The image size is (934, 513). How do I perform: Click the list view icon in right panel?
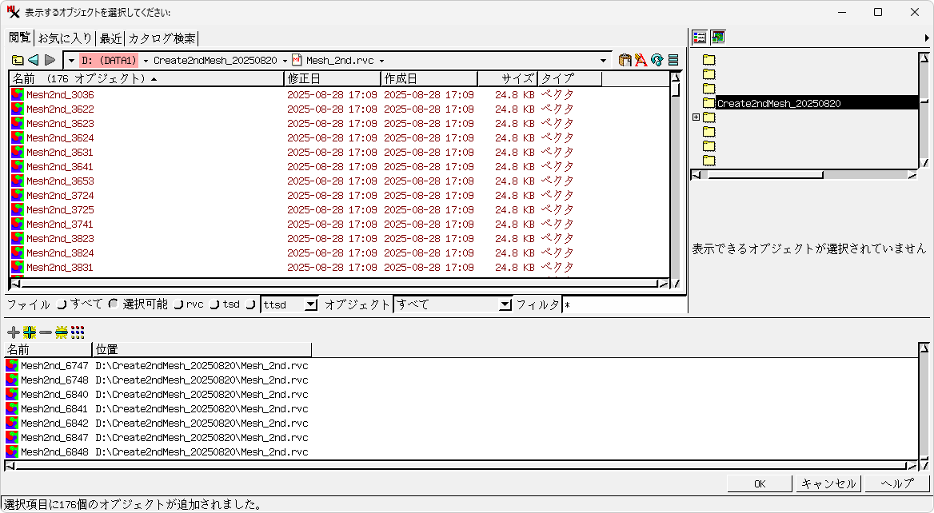[700, 38]
